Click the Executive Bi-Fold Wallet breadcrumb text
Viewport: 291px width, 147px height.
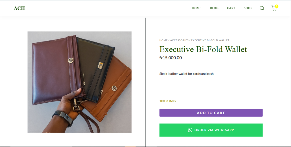(210, 40)
